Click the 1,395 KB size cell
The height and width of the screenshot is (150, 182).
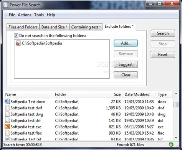click(x=113, y=108)
